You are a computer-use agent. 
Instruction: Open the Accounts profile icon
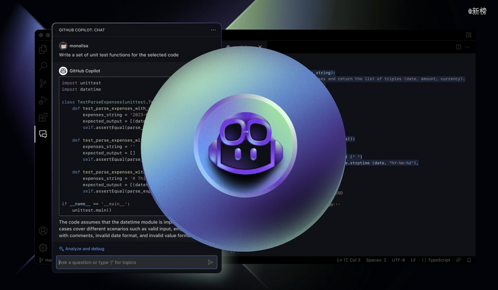pyautogui.click(x=43, y=231)
